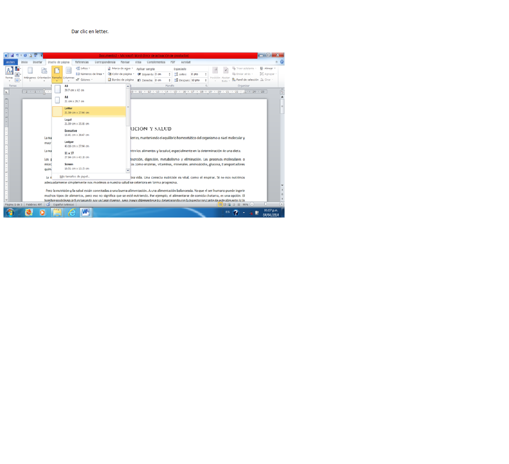The width and height of the screenshot is (509, 464).
Task: Click zoom out minus button
Action: click(252, 204)
